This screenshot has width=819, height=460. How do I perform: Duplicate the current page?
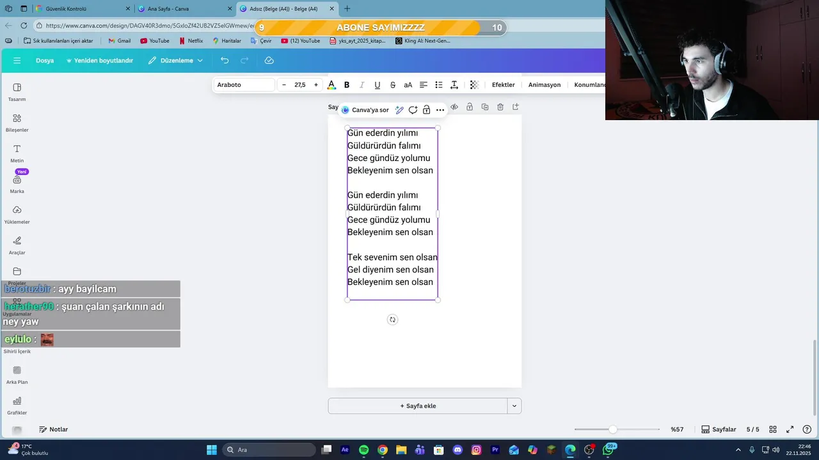485,107
